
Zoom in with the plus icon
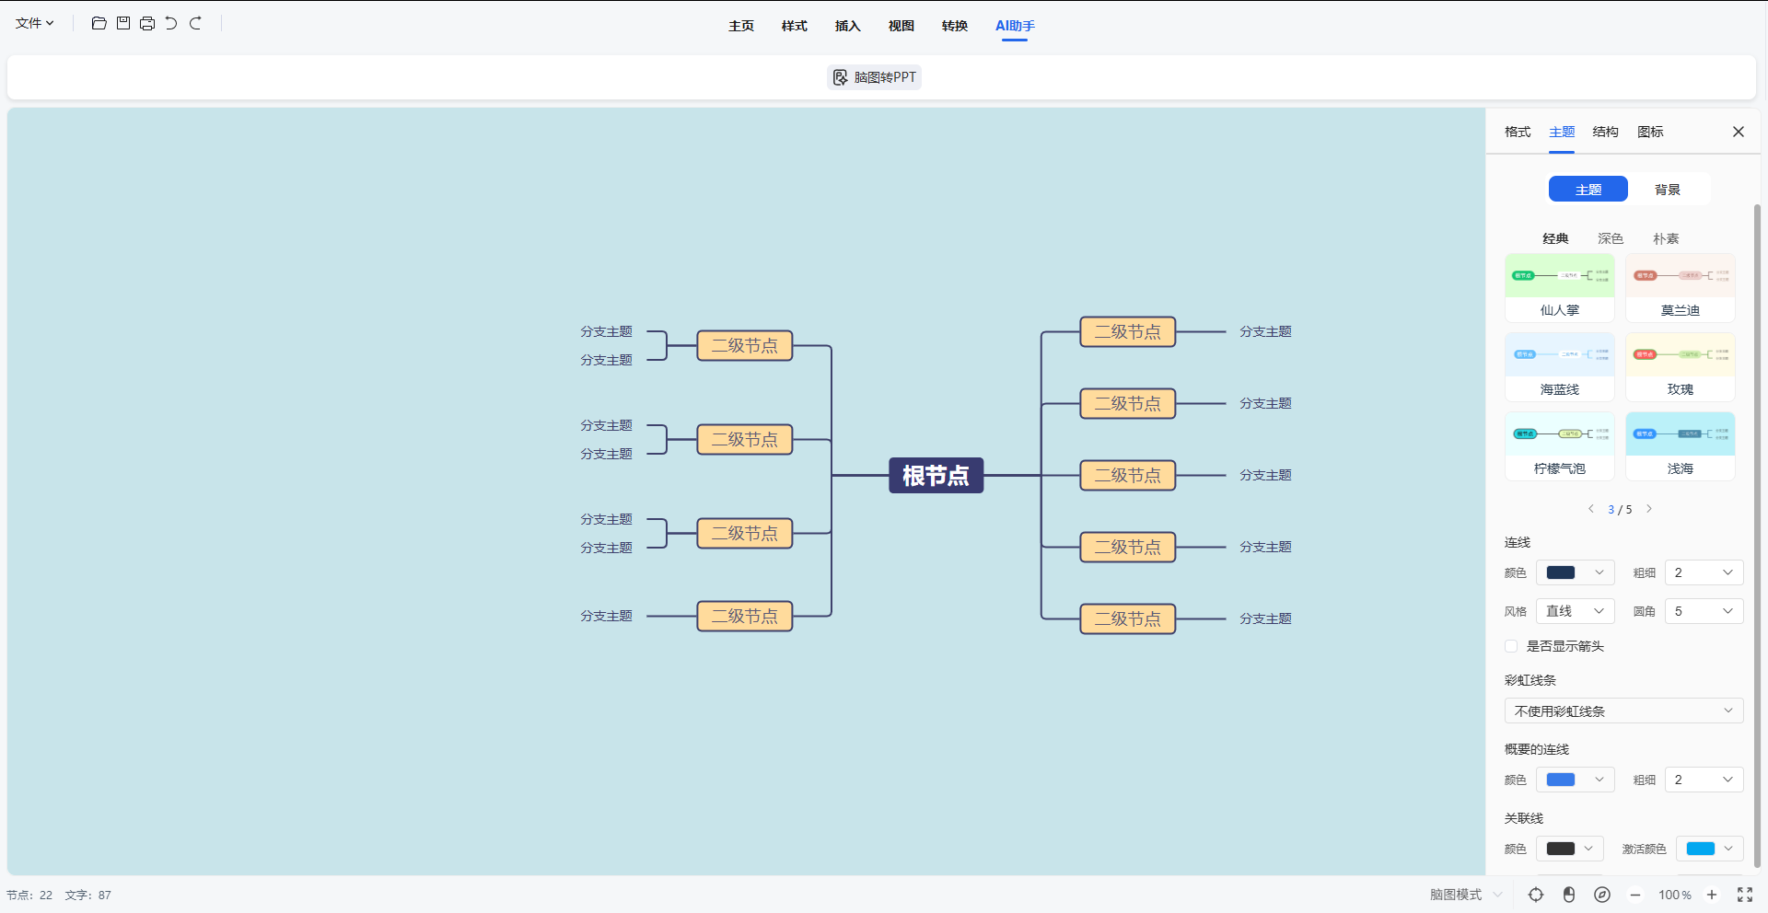click(x=1712, y=895)
